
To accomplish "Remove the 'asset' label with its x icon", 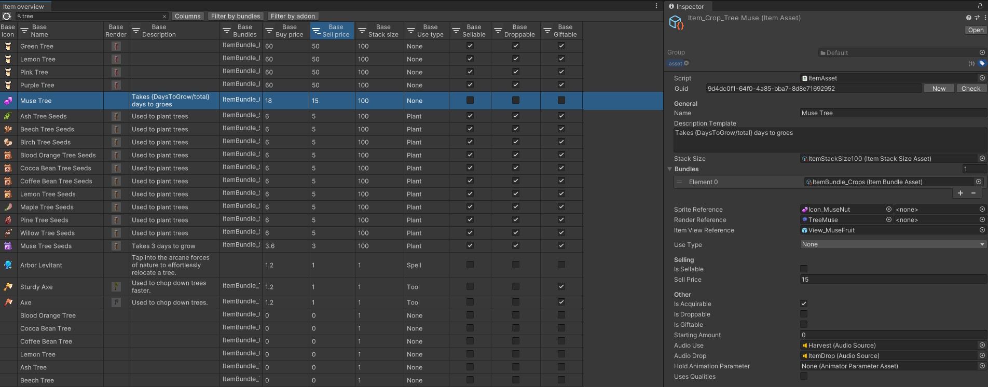I will pos(686,63).
